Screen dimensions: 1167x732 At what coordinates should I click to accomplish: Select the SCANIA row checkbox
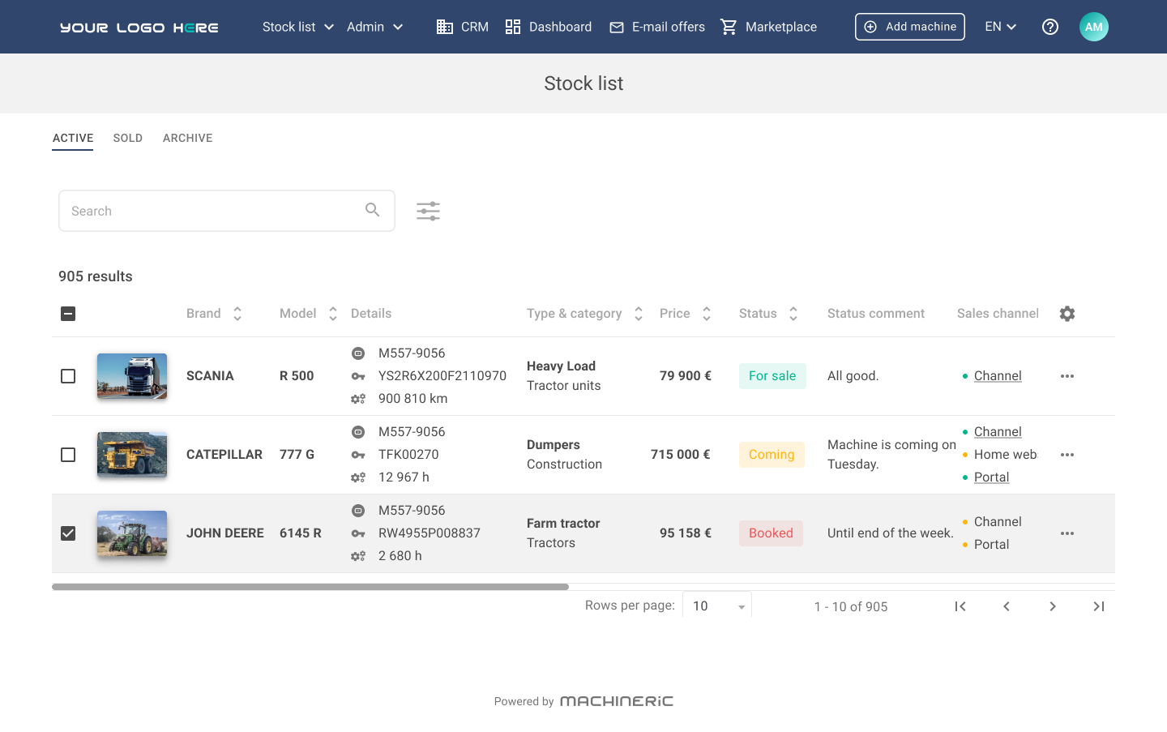(x=68, y=376)
